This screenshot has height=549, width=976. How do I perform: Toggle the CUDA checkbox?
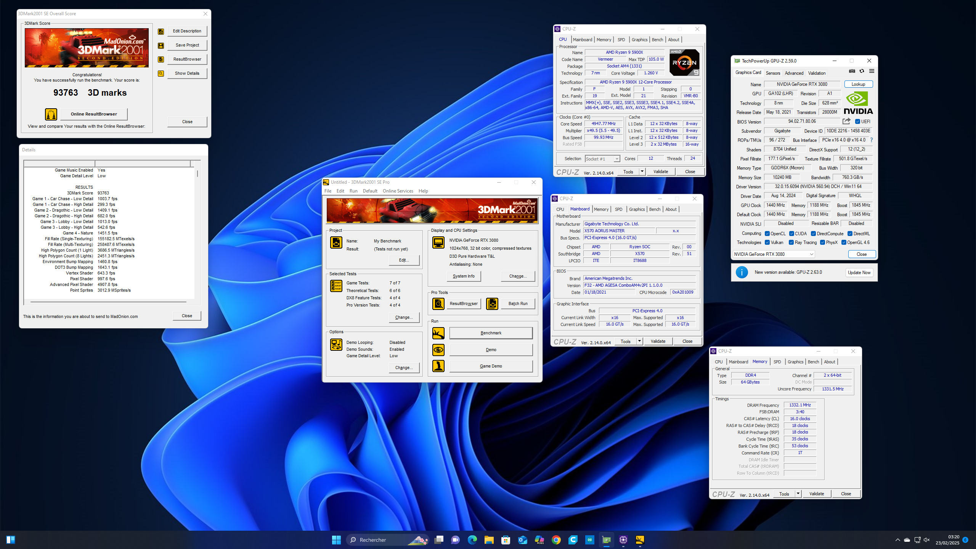click(791, 234)
